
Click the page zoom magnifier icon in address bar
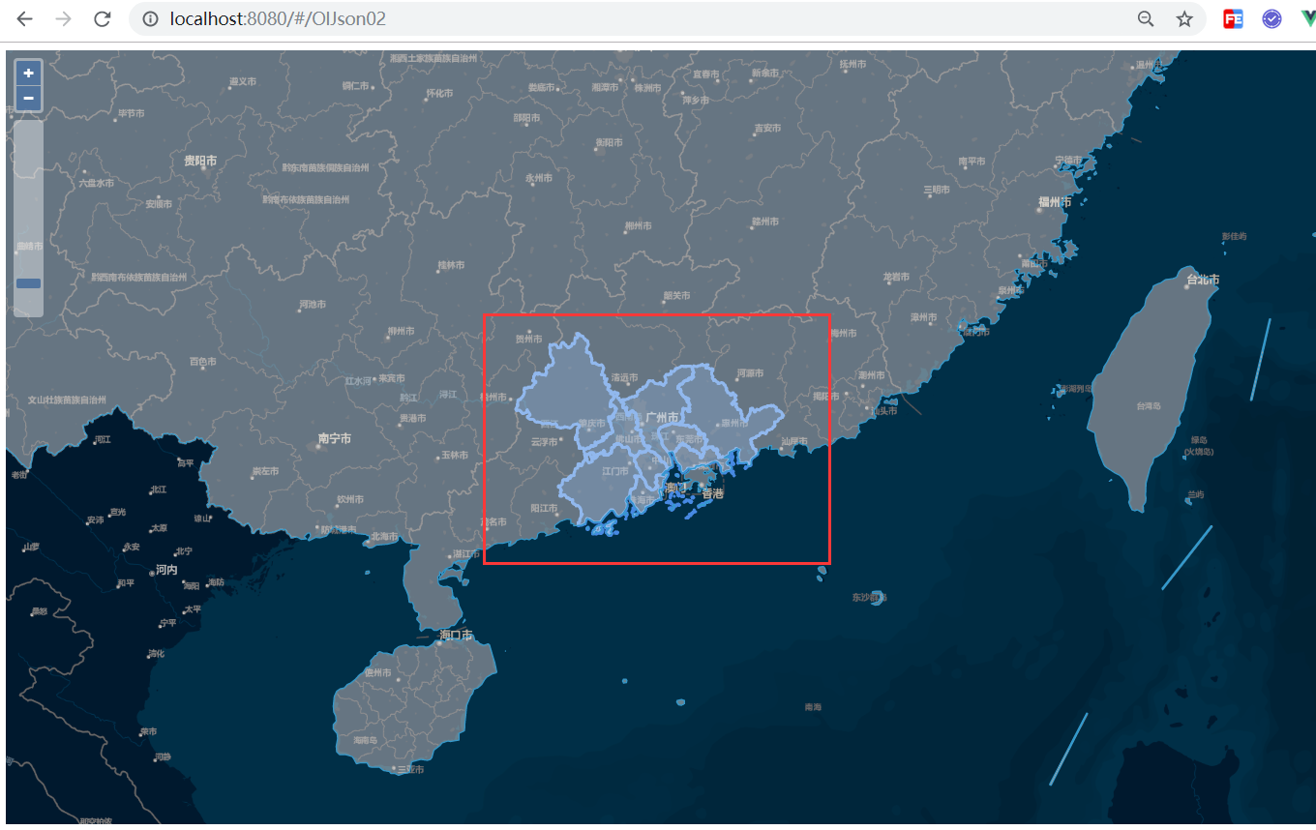click(1145, 18)
